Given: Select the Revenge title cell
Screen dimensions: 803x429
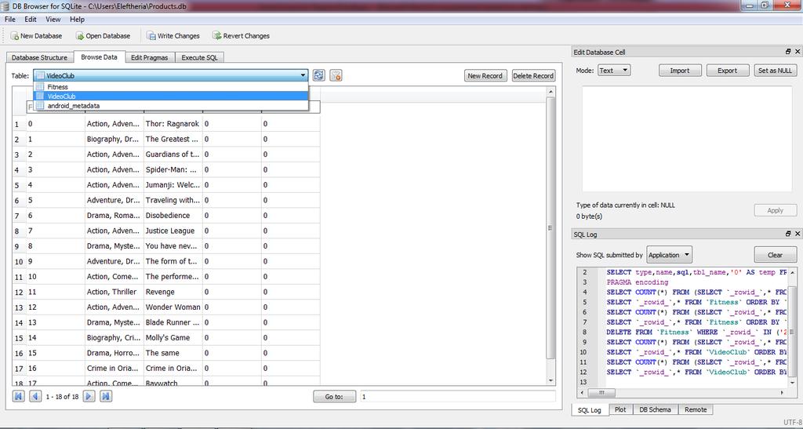Looking at the screenshot, I should [173, 292].
